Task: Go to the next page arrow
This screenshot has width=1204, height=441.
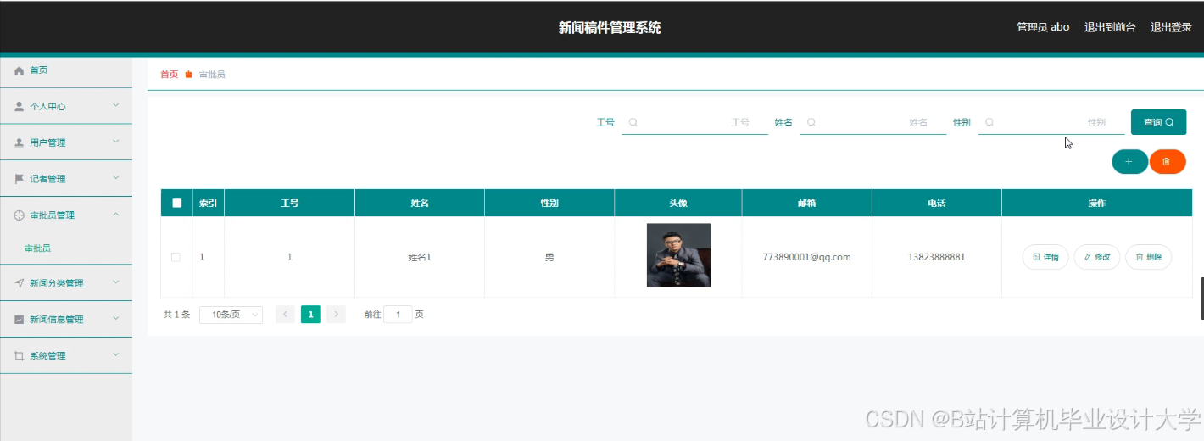Action: coord(336,315)
